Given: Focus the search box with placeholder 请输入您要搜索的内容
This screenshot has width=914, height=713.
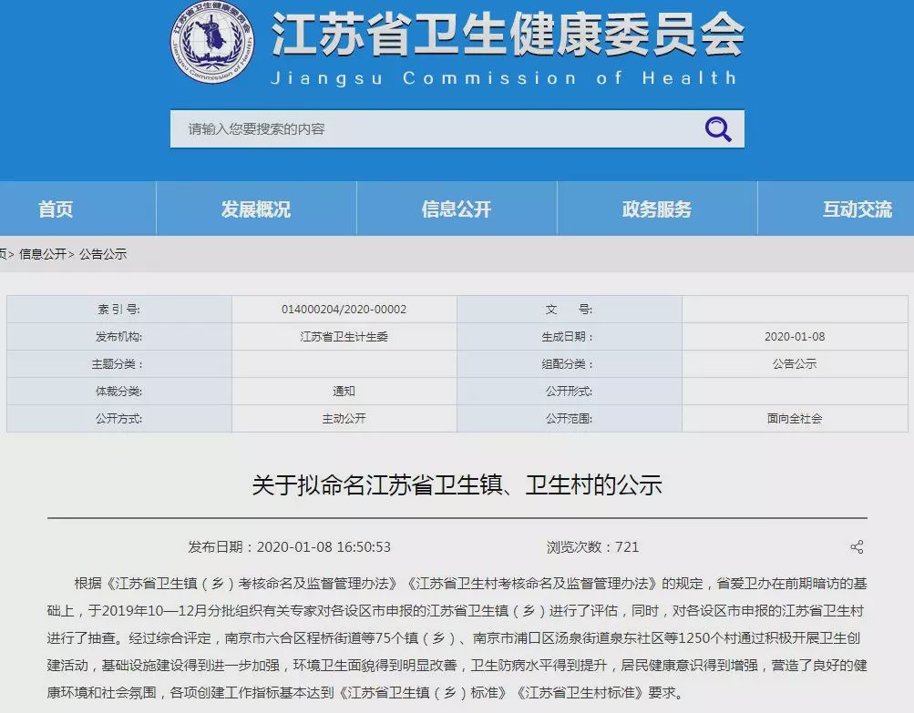Looking at the screenshot, I should 457,128.
